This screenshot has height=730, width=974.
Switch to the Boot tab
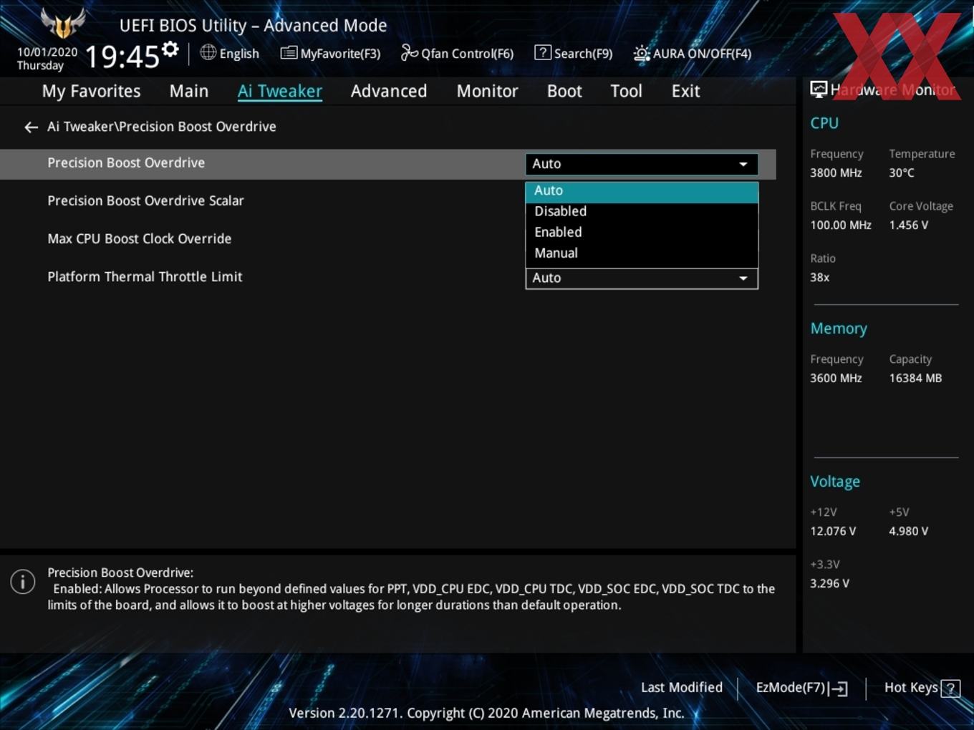pos(564,91)
